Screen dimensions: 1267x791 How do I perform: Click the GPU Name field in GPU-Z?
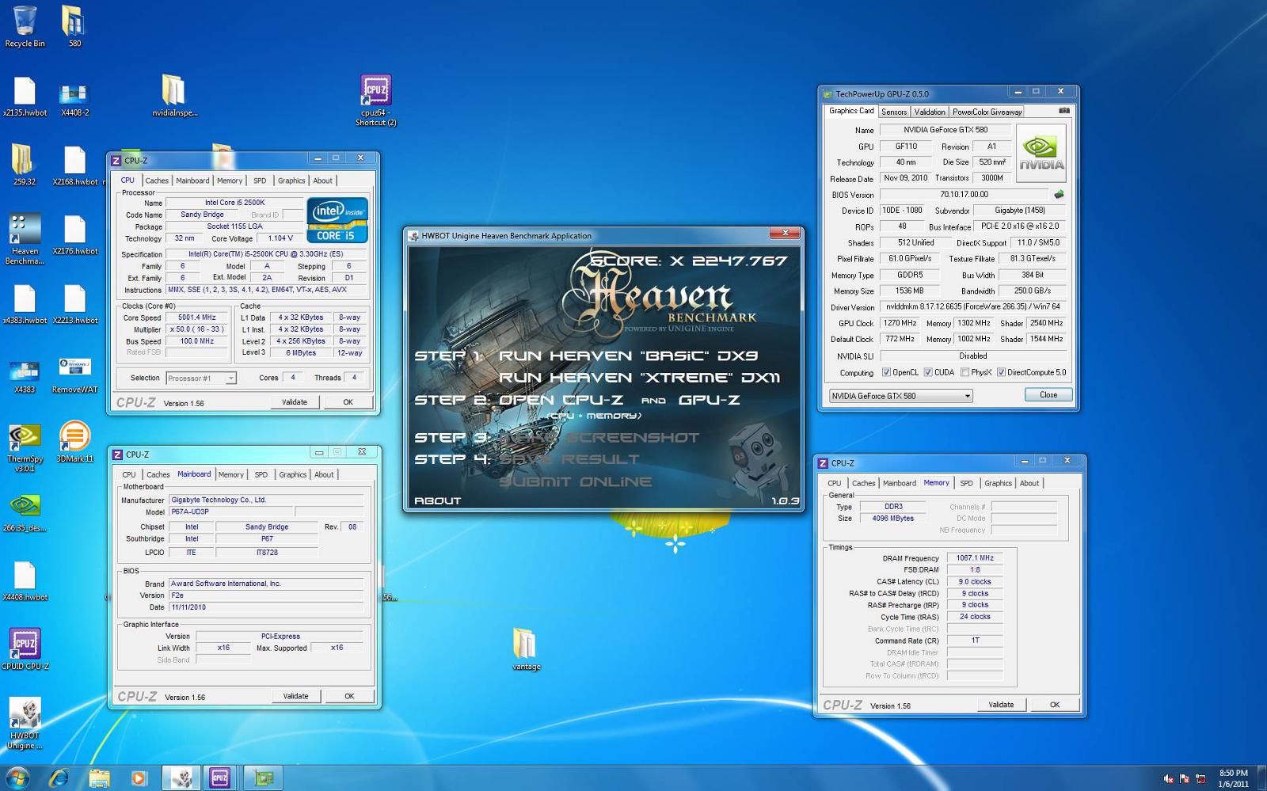click(945, 130)
